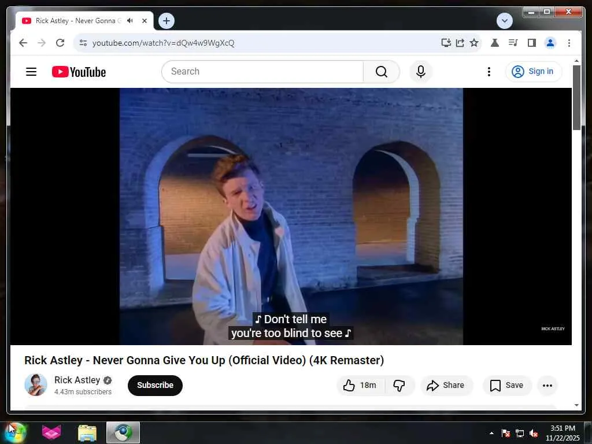Screen dimensions: 592x444
Task: Share this page from the address bar
Action: coord(460,43)
